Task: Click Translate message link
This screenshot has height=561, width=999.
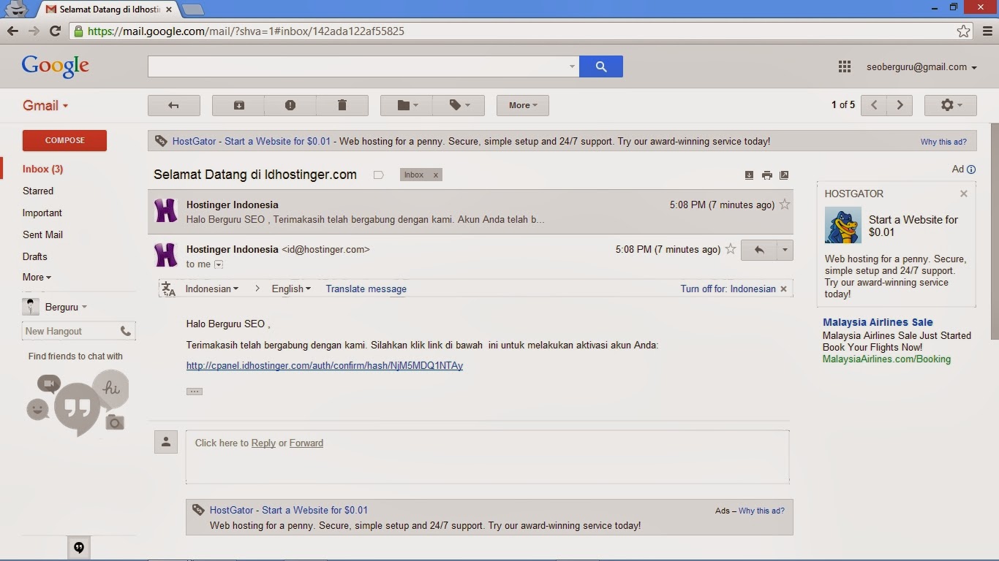Action: click(366, 289)
